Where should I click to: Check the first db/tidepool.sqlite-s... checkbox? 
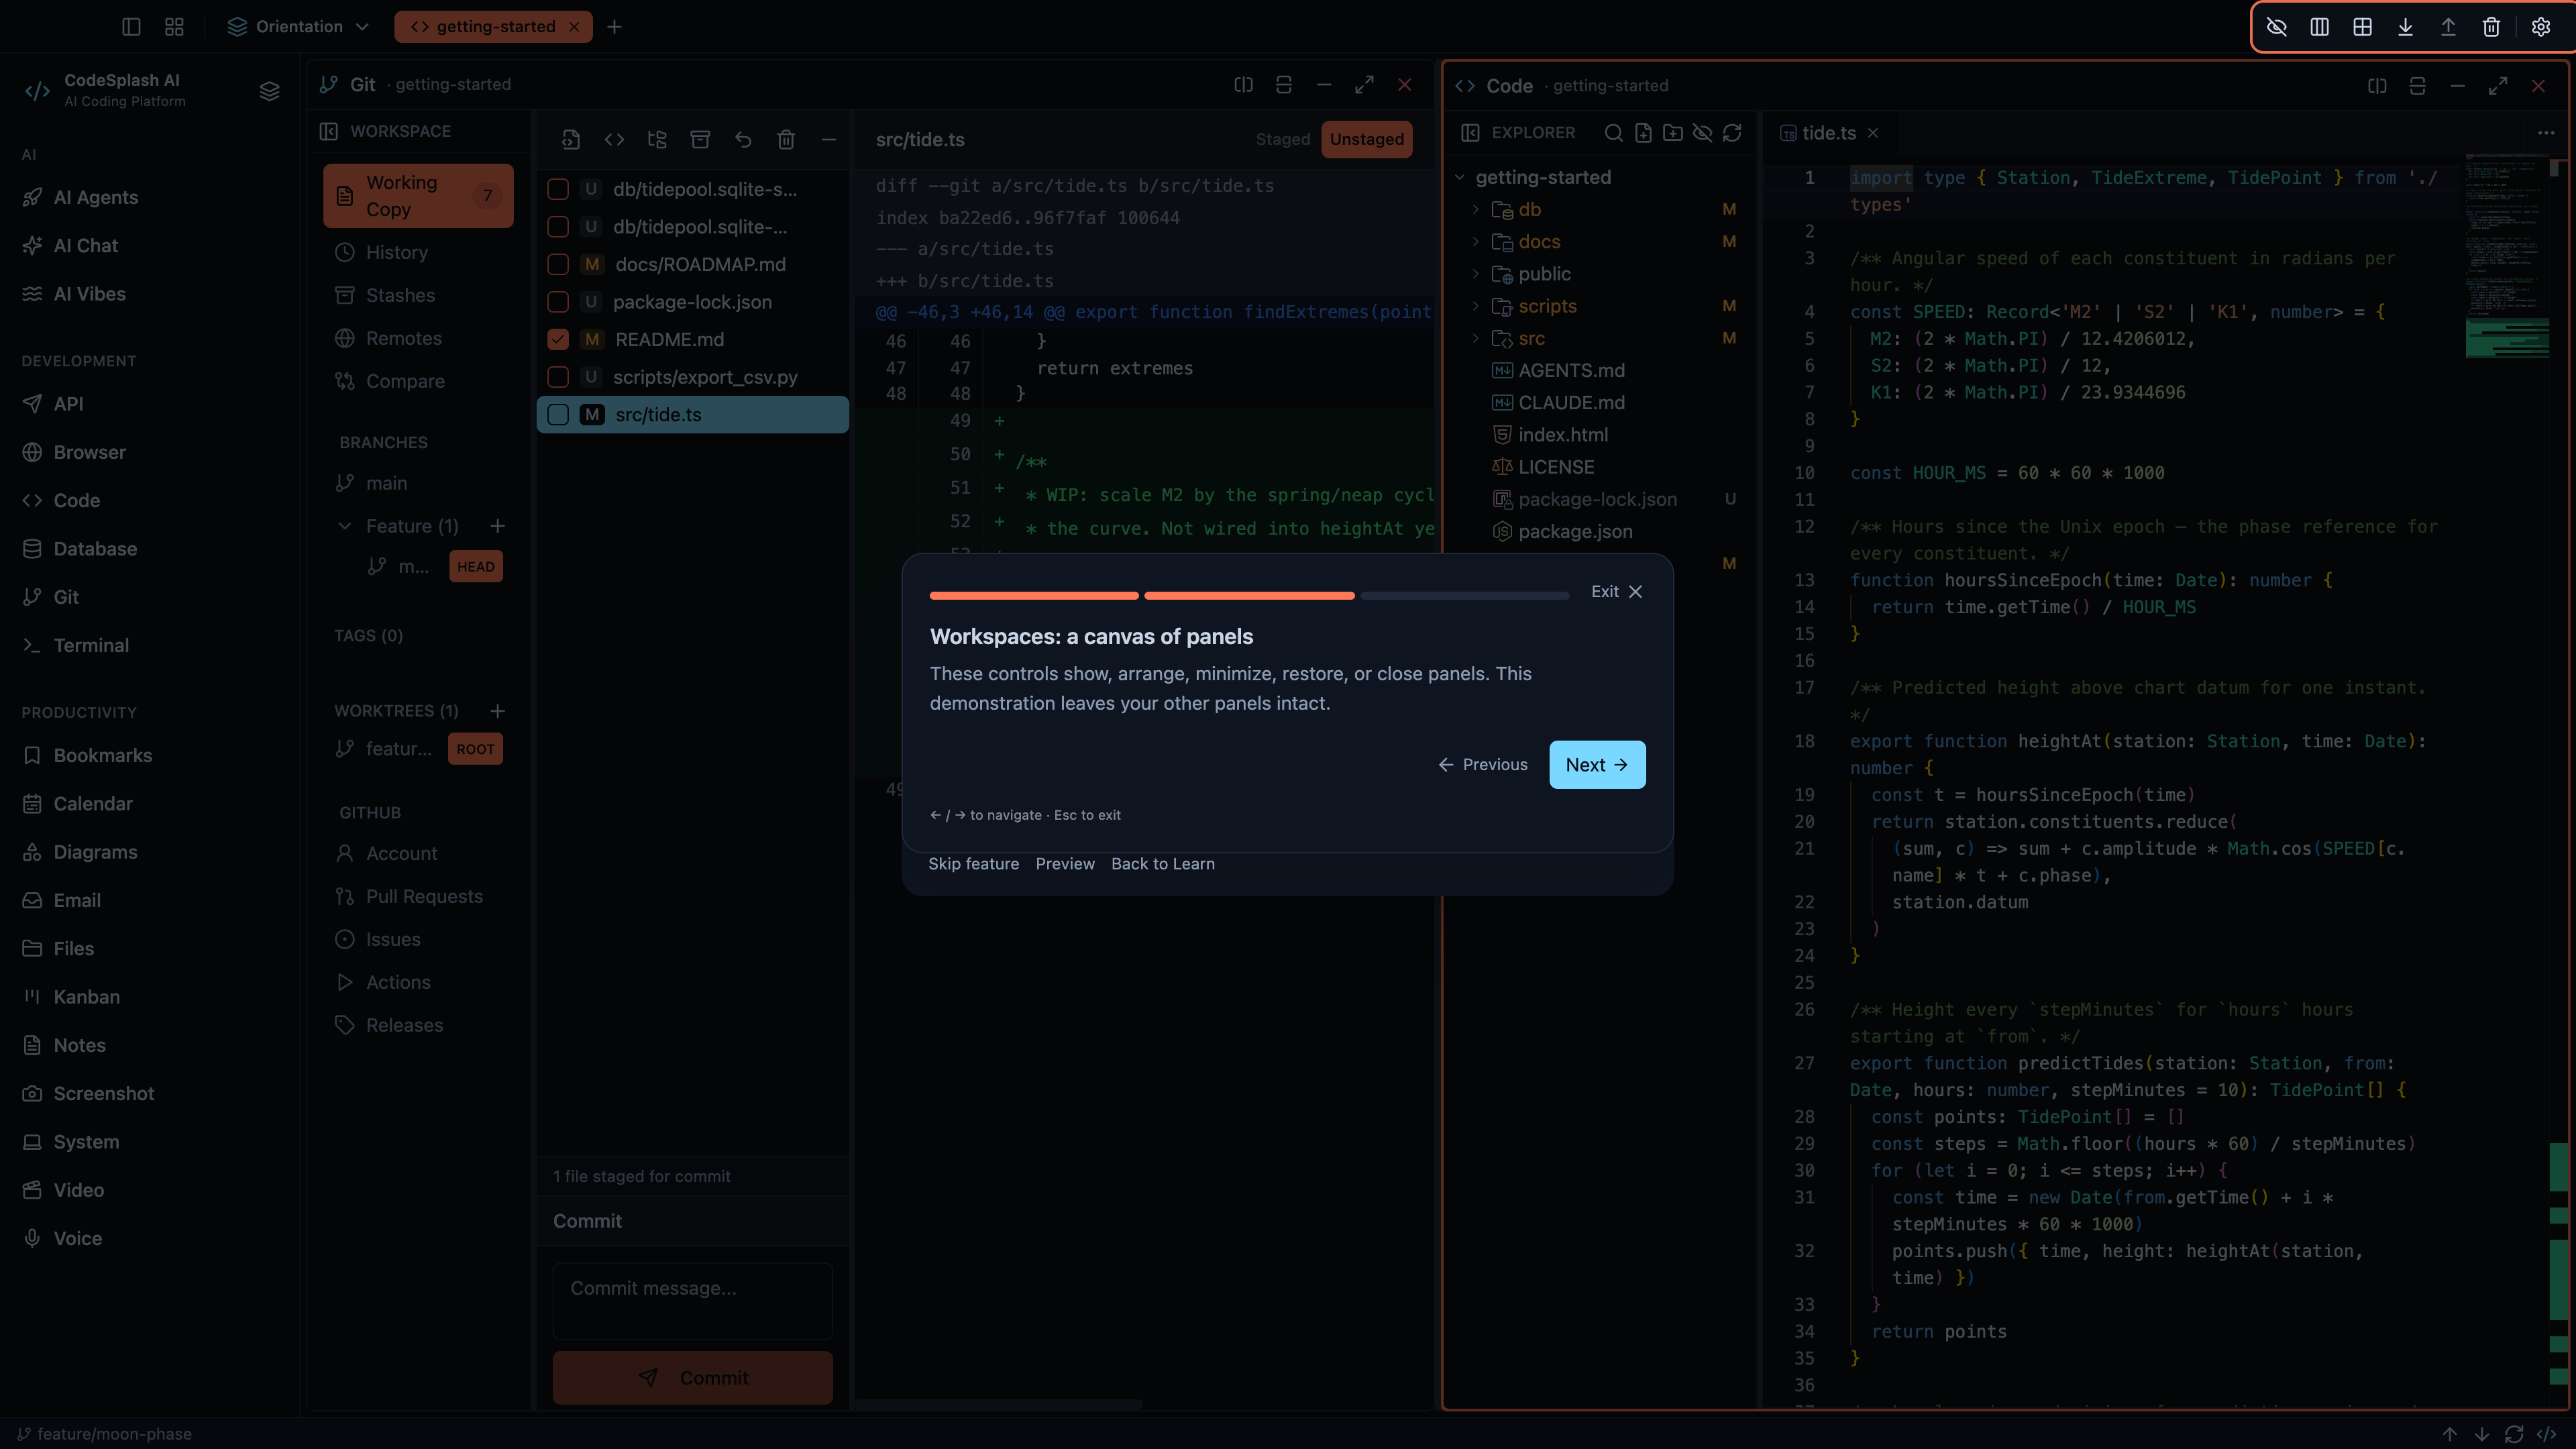tap(558, 189)
